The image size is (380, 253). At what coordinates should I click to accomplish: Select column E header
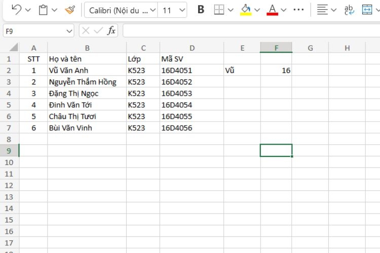[x=242, y=48]
